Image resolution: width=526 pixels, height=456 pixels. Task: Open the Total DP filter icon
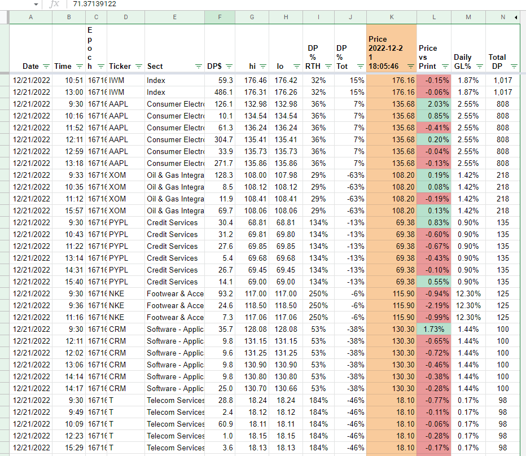click(514, 67)
